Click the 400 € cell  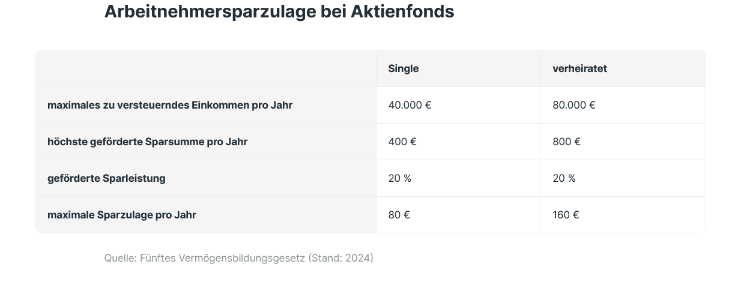coord(402,142)
